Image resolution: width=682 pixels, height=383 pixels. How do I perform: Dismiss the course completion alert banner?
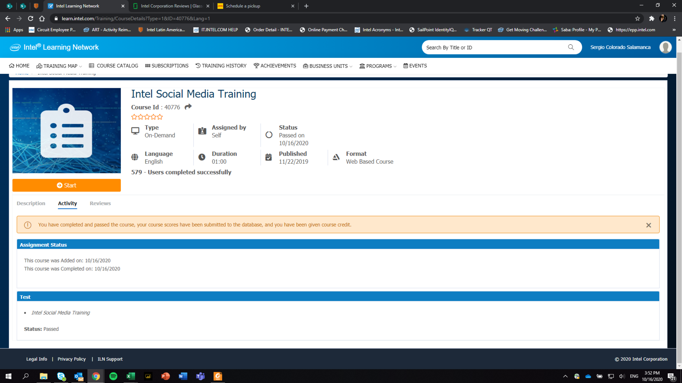pyautogui.click(x=648, y=225)
